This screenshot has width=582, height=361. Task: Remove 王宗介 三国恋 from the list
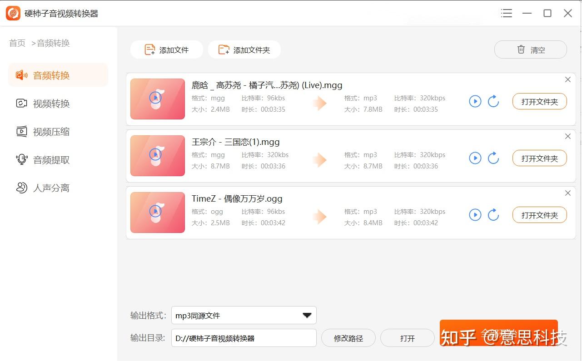(x=568, y=136)
